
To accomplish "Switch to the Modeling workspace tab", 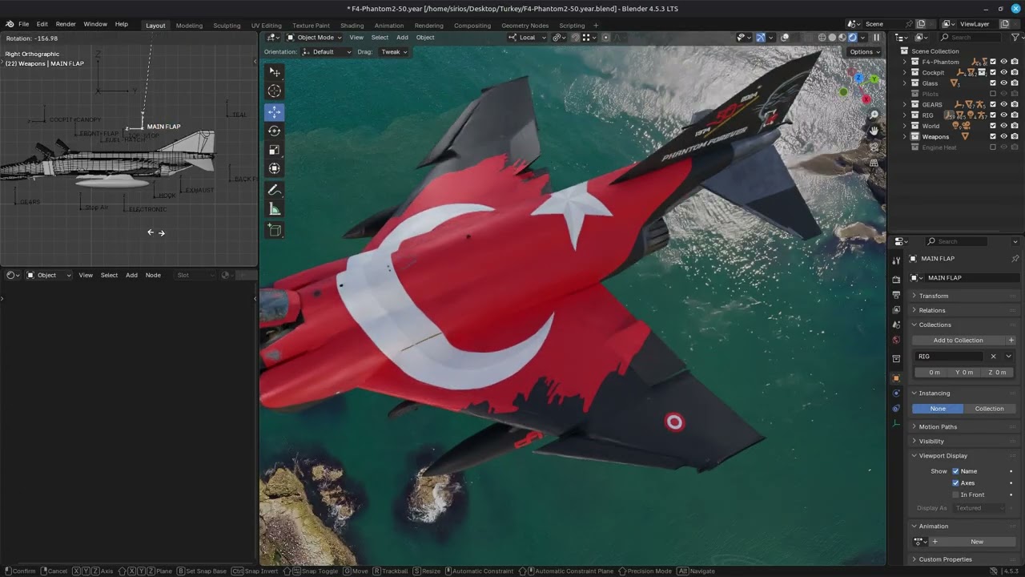I will 189,25.
